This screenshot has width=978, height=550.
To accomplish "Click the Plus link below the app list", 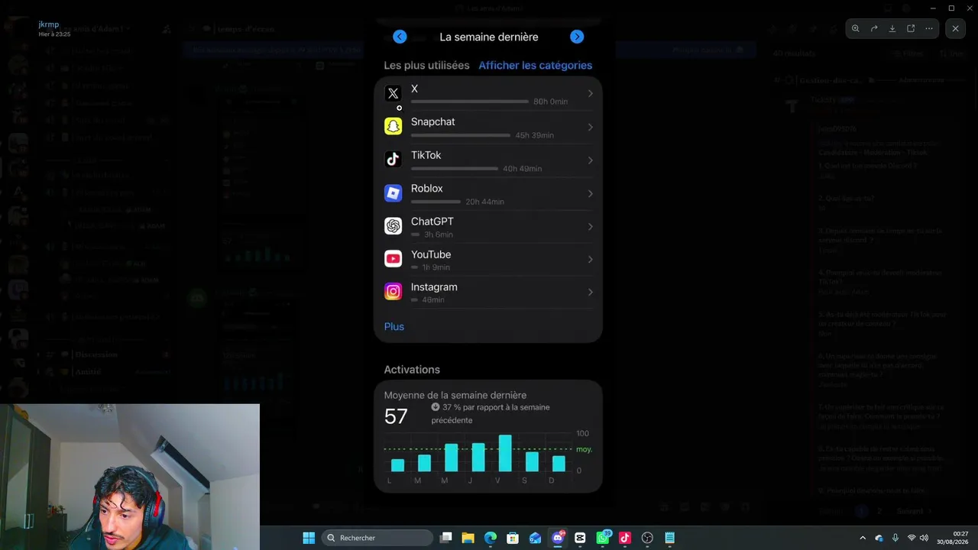I will (x=394, y=326).
